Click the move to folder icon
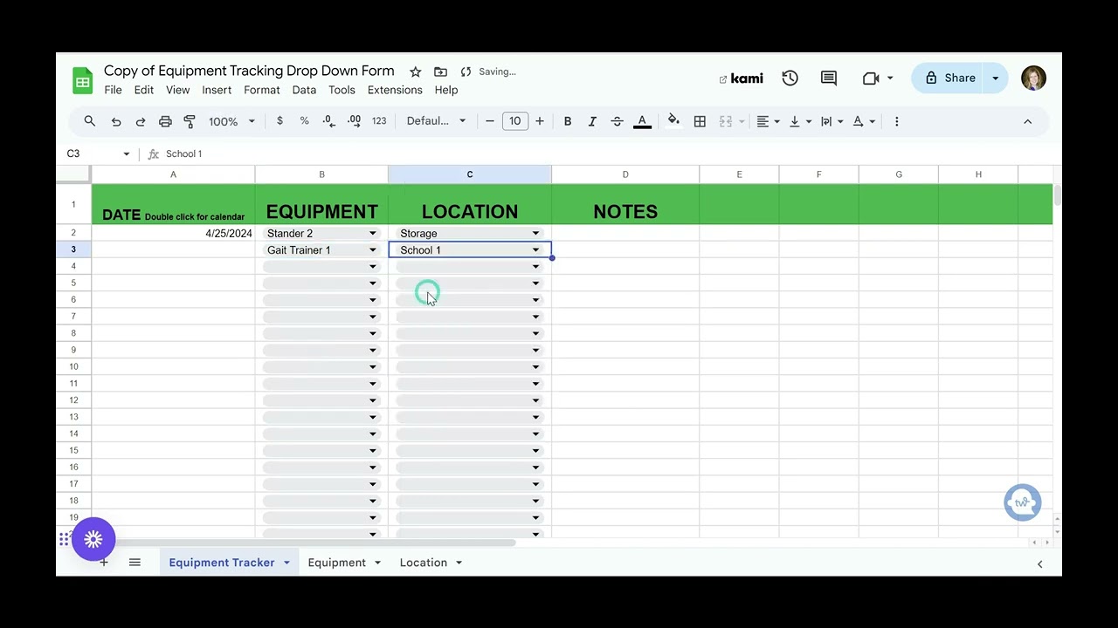This screenshot has width=1118, height=628. coord(440,72)
